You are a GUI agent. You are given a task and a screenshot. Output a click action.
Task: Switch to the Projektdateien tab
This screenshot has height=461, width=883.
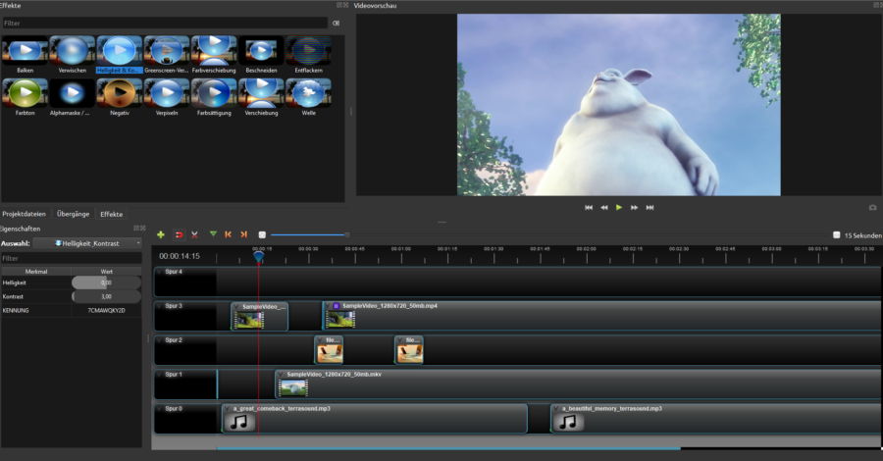tap(25, 214)
